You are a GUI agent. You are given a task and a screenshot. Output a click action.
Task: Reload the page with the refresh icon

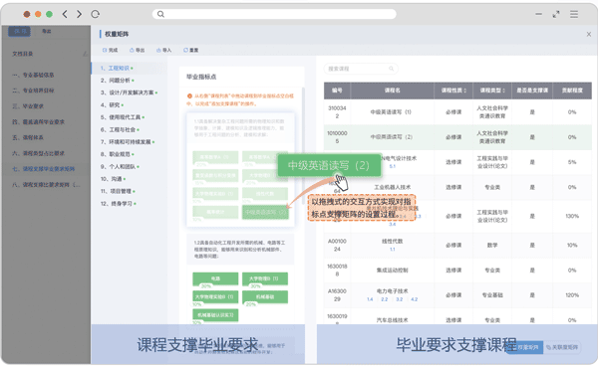(x=95, y=14)
